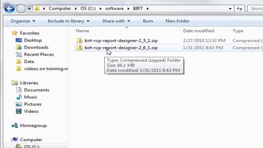263x148 pixels.
Task: Click the Libraries icon
Action: coord(15,83)
